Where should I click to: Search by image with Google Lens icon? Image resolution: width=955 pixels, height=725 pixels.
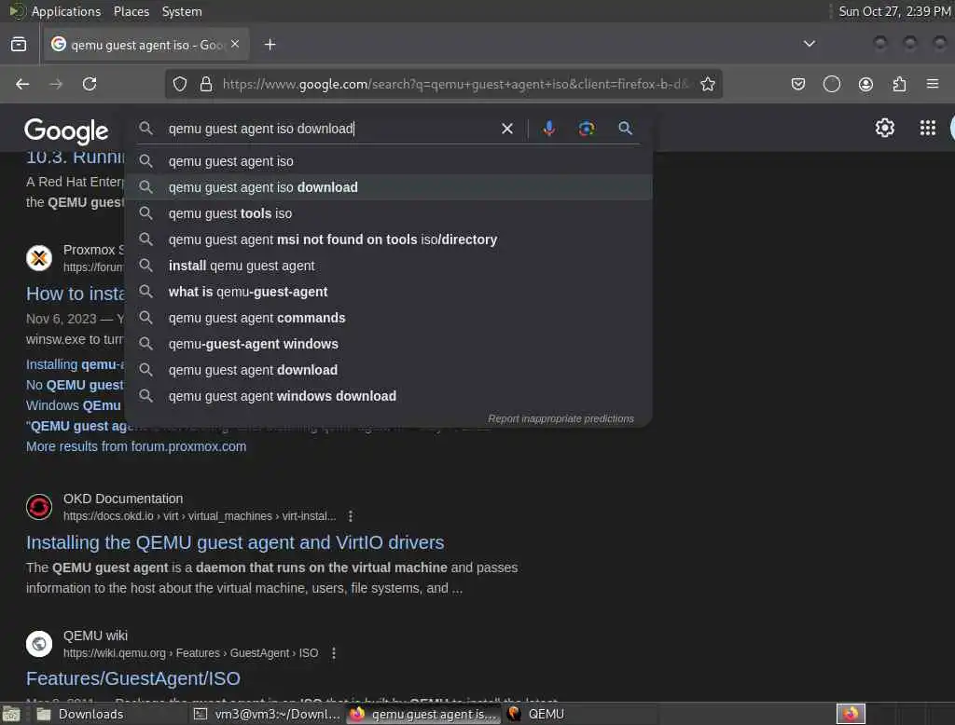click(586, 129)
